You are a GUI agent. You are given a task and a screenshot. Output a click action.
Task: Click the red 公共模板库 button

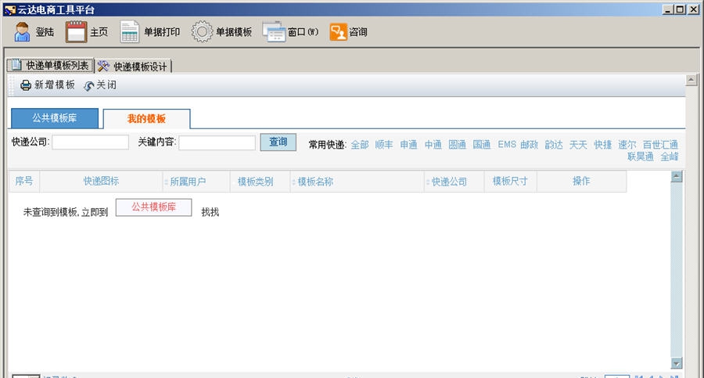pyautogui.click(x=153, y=207)
